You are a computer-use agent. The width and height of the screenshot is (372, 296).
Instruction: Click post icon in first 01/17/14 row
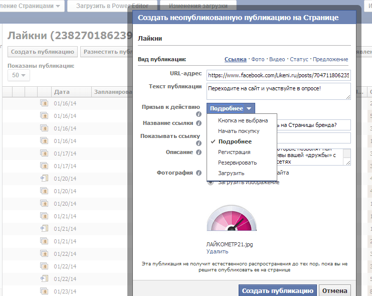pyautogui.click(x=44, y=154)
